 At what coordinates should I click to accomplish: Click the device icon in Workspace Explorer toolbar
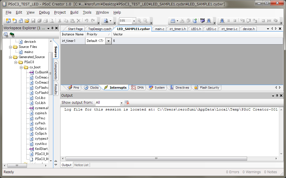click(x=12, y=35)
